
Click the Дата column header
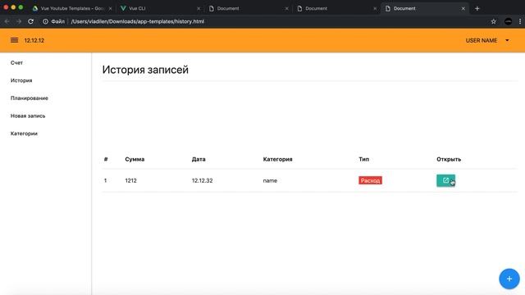[199, 159]
